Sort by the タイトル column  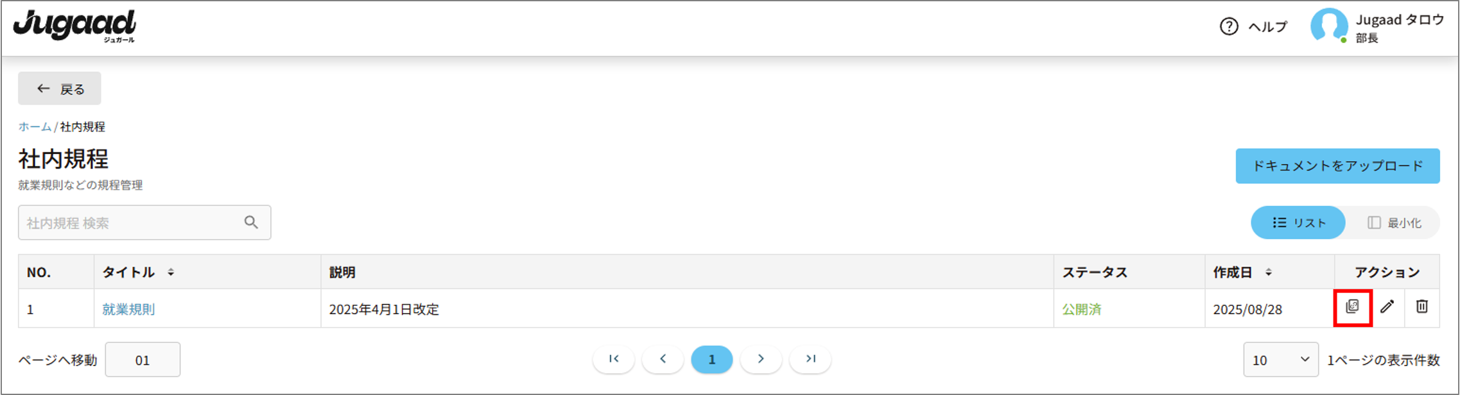coord(171,273)
